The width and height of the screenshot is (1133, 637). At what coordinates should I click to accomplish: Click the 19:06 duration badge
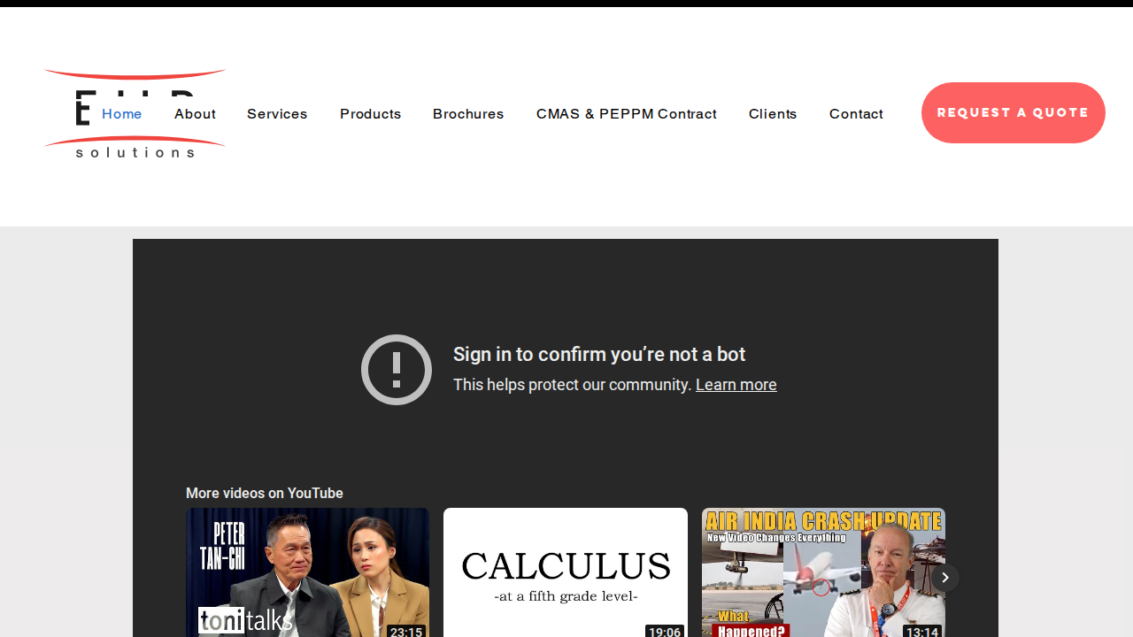[x=664, y=632]
